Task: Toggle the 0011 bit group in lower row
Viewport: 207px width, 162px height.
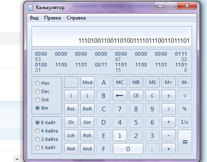Action: click(x=101, y=64)
